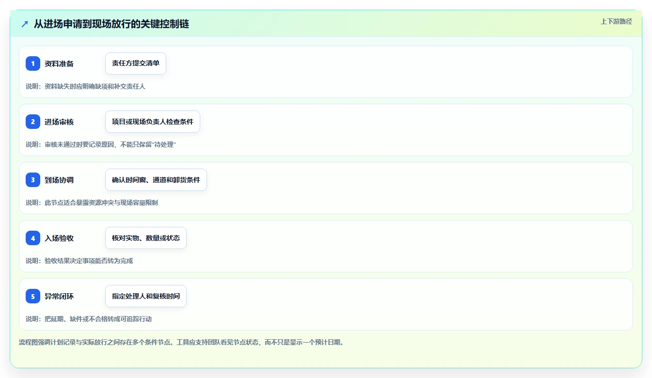Click the note about 审核未通过时要记录原因

pos(101,144)
